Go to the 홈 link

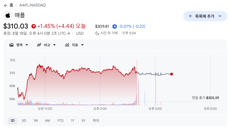11,5
